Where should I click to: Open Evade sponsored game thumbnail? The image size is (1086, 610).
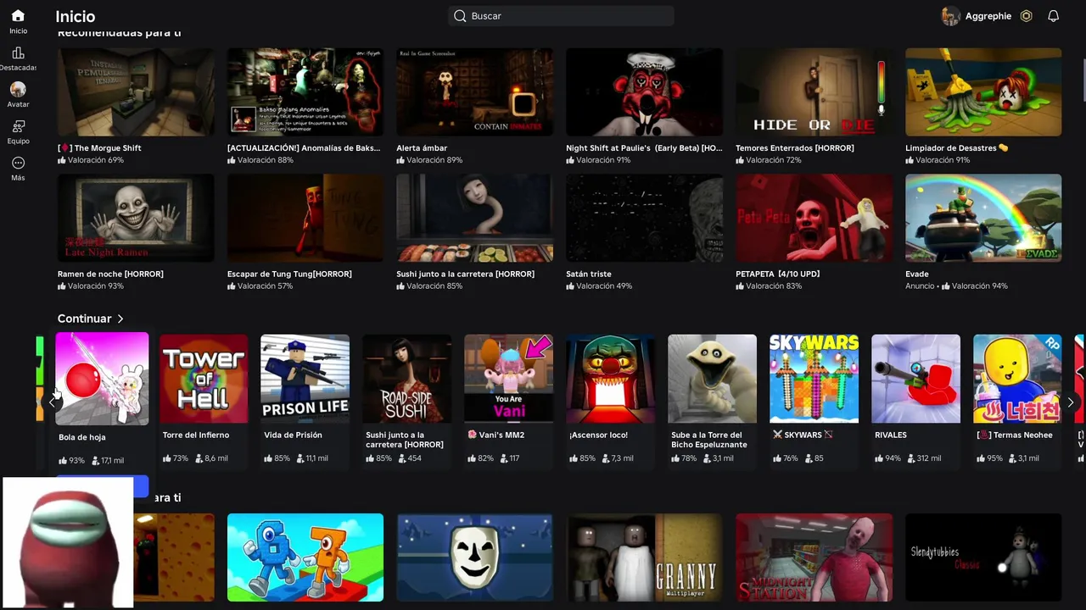[983, 218]
